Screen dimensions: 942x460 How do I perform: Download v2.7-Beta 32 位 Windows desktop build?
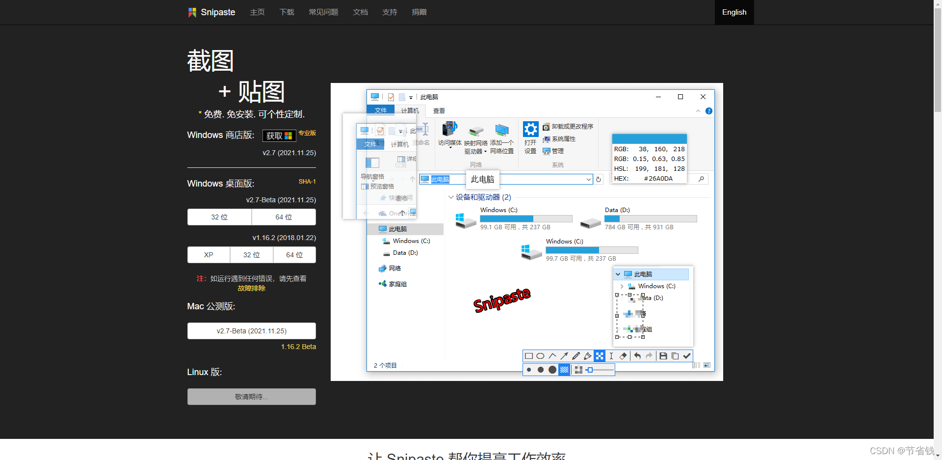[x=219, y=217]
